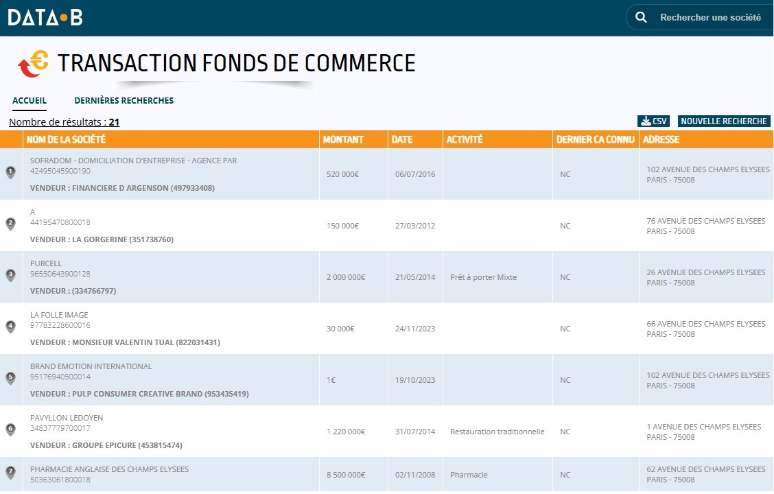The width and height of the screenshot is (774, 494).
Task: Click the date 31/07/2014
Action: (x=415, y=432)
